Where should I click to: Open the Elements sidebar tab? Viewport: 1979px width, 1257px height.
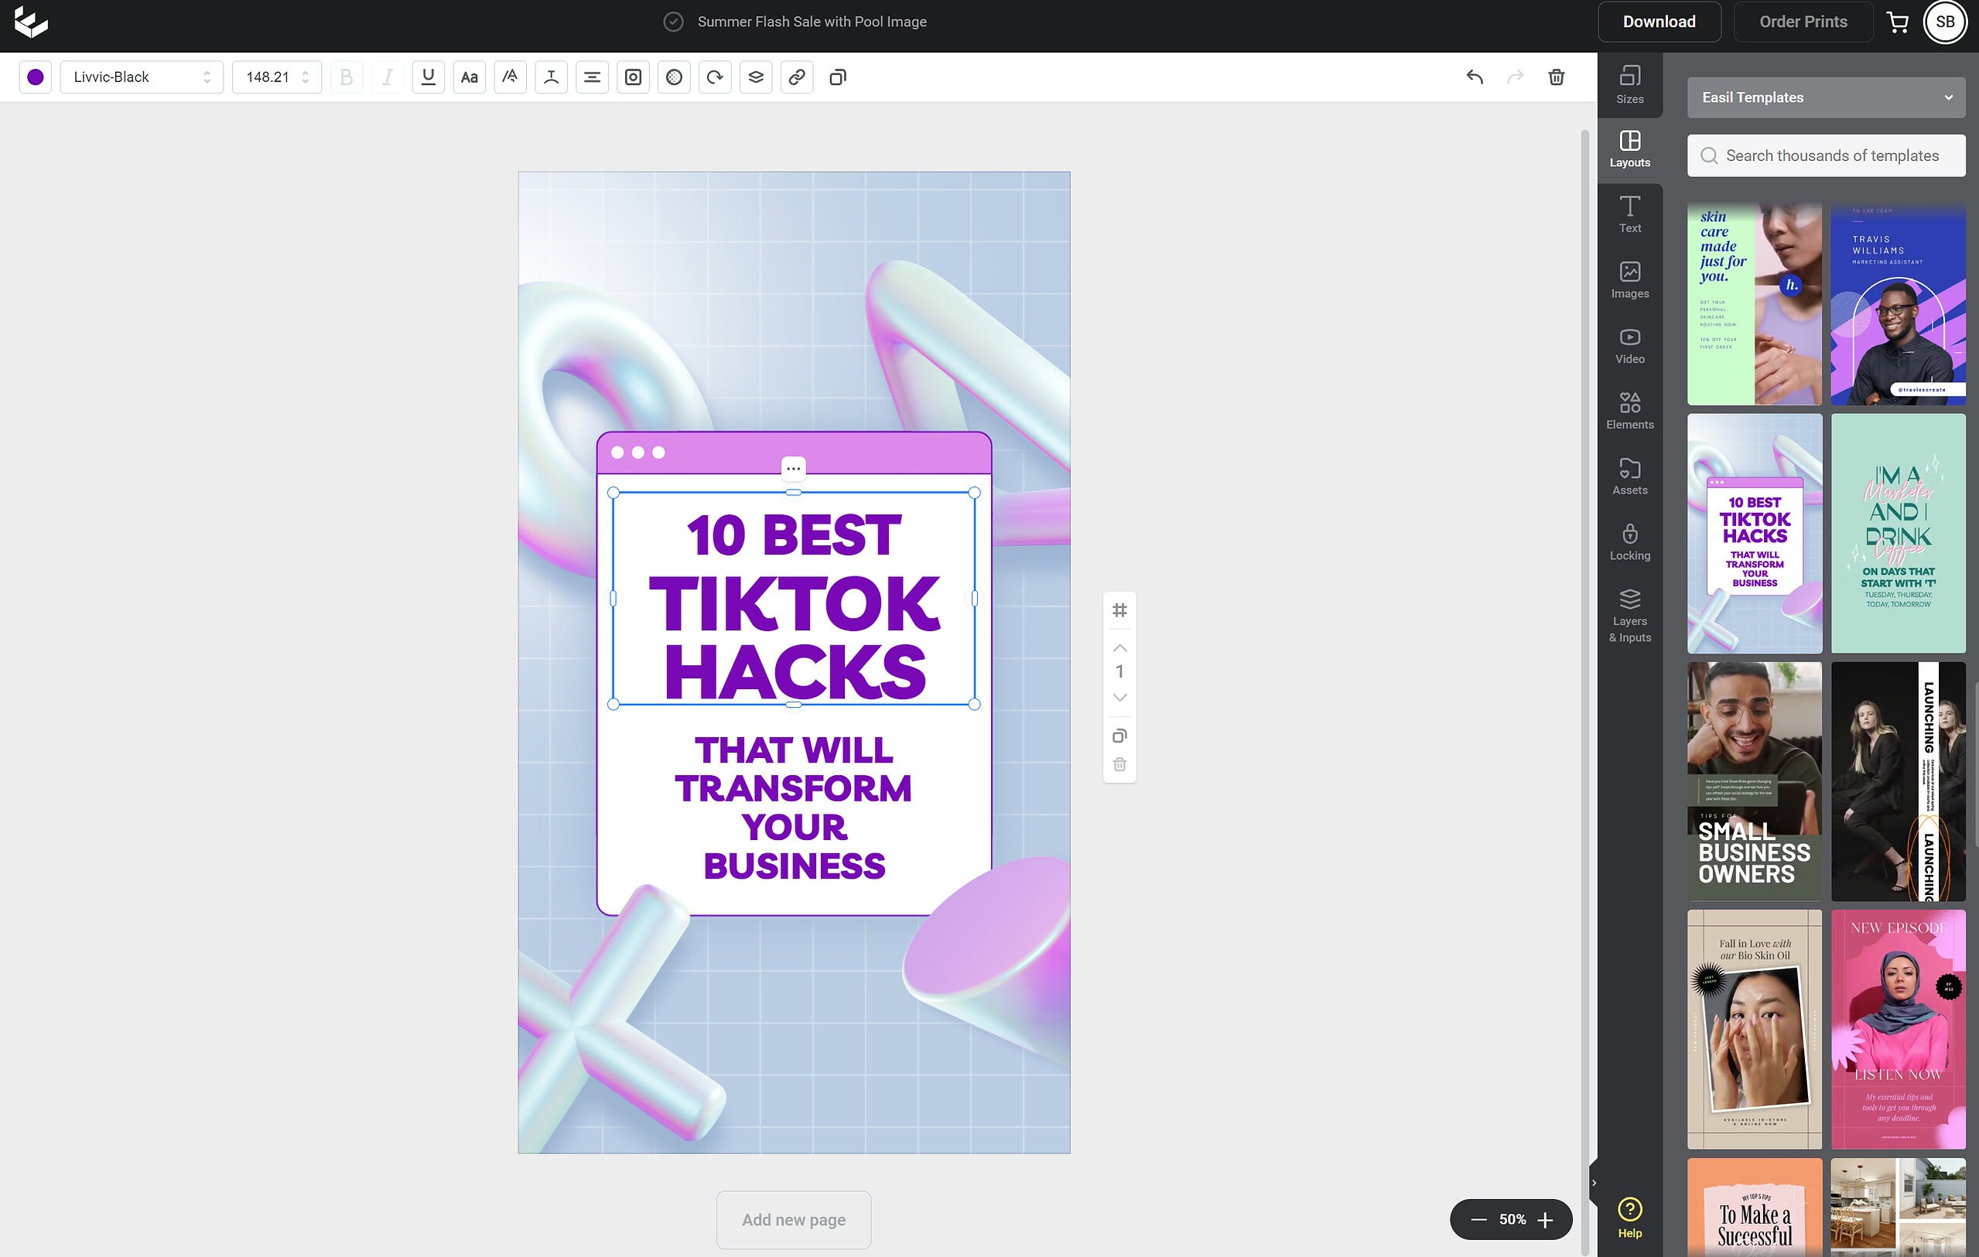tap(1629, 411)
